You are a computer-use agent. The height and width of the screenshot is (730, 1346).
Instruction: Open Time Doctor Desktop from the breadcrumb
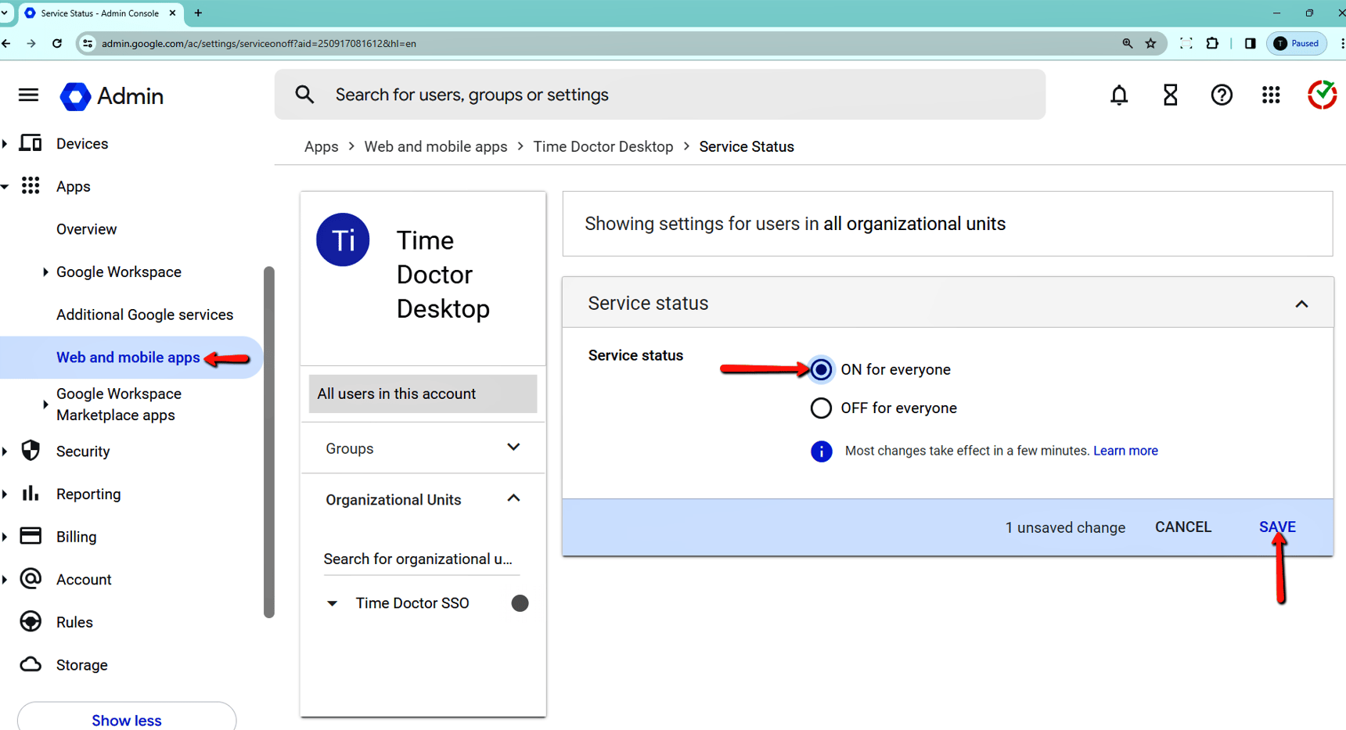click(x=603, y=146)
